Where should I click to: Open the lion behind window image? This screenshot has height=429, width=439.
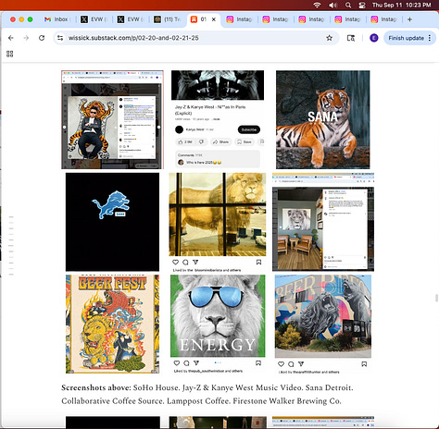coord(218,214)
